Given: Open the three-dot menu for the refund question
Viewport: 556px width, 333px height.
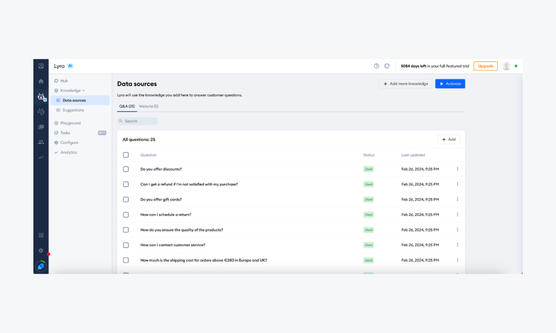Looking at the screenshot, I should (458, 184).
